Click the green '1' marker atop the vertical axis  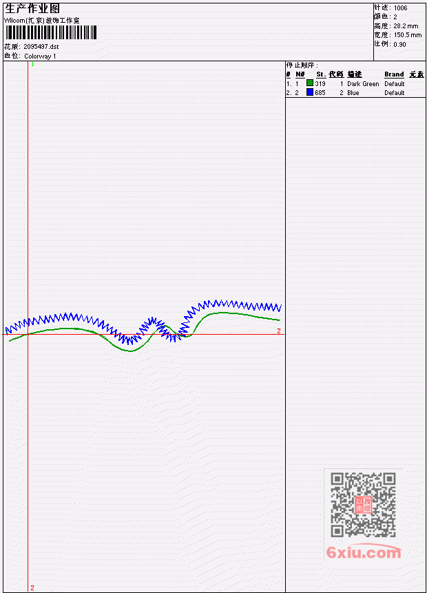click(32, 65)
